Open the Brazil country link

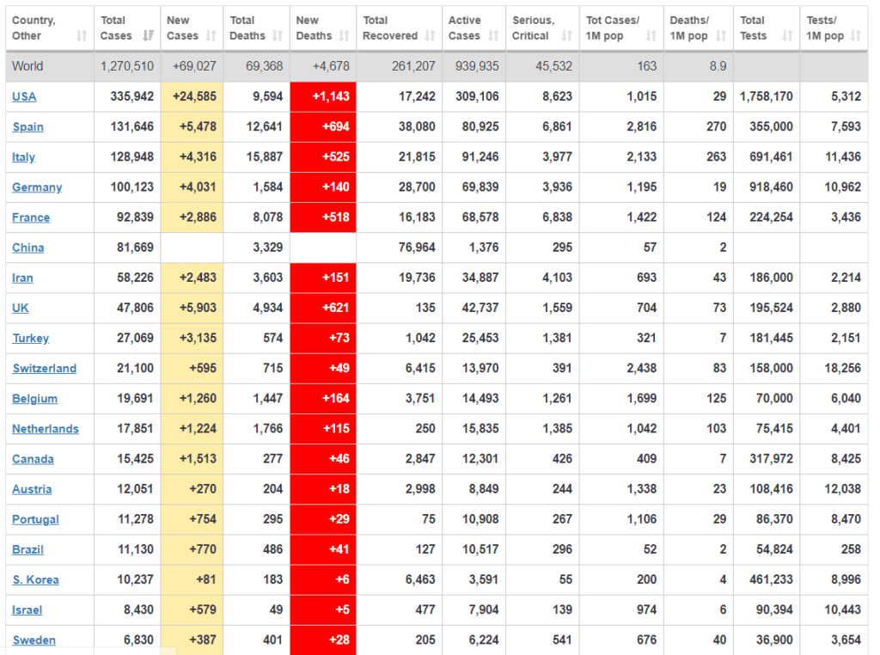pyautogui.click(x=28, y=550)
